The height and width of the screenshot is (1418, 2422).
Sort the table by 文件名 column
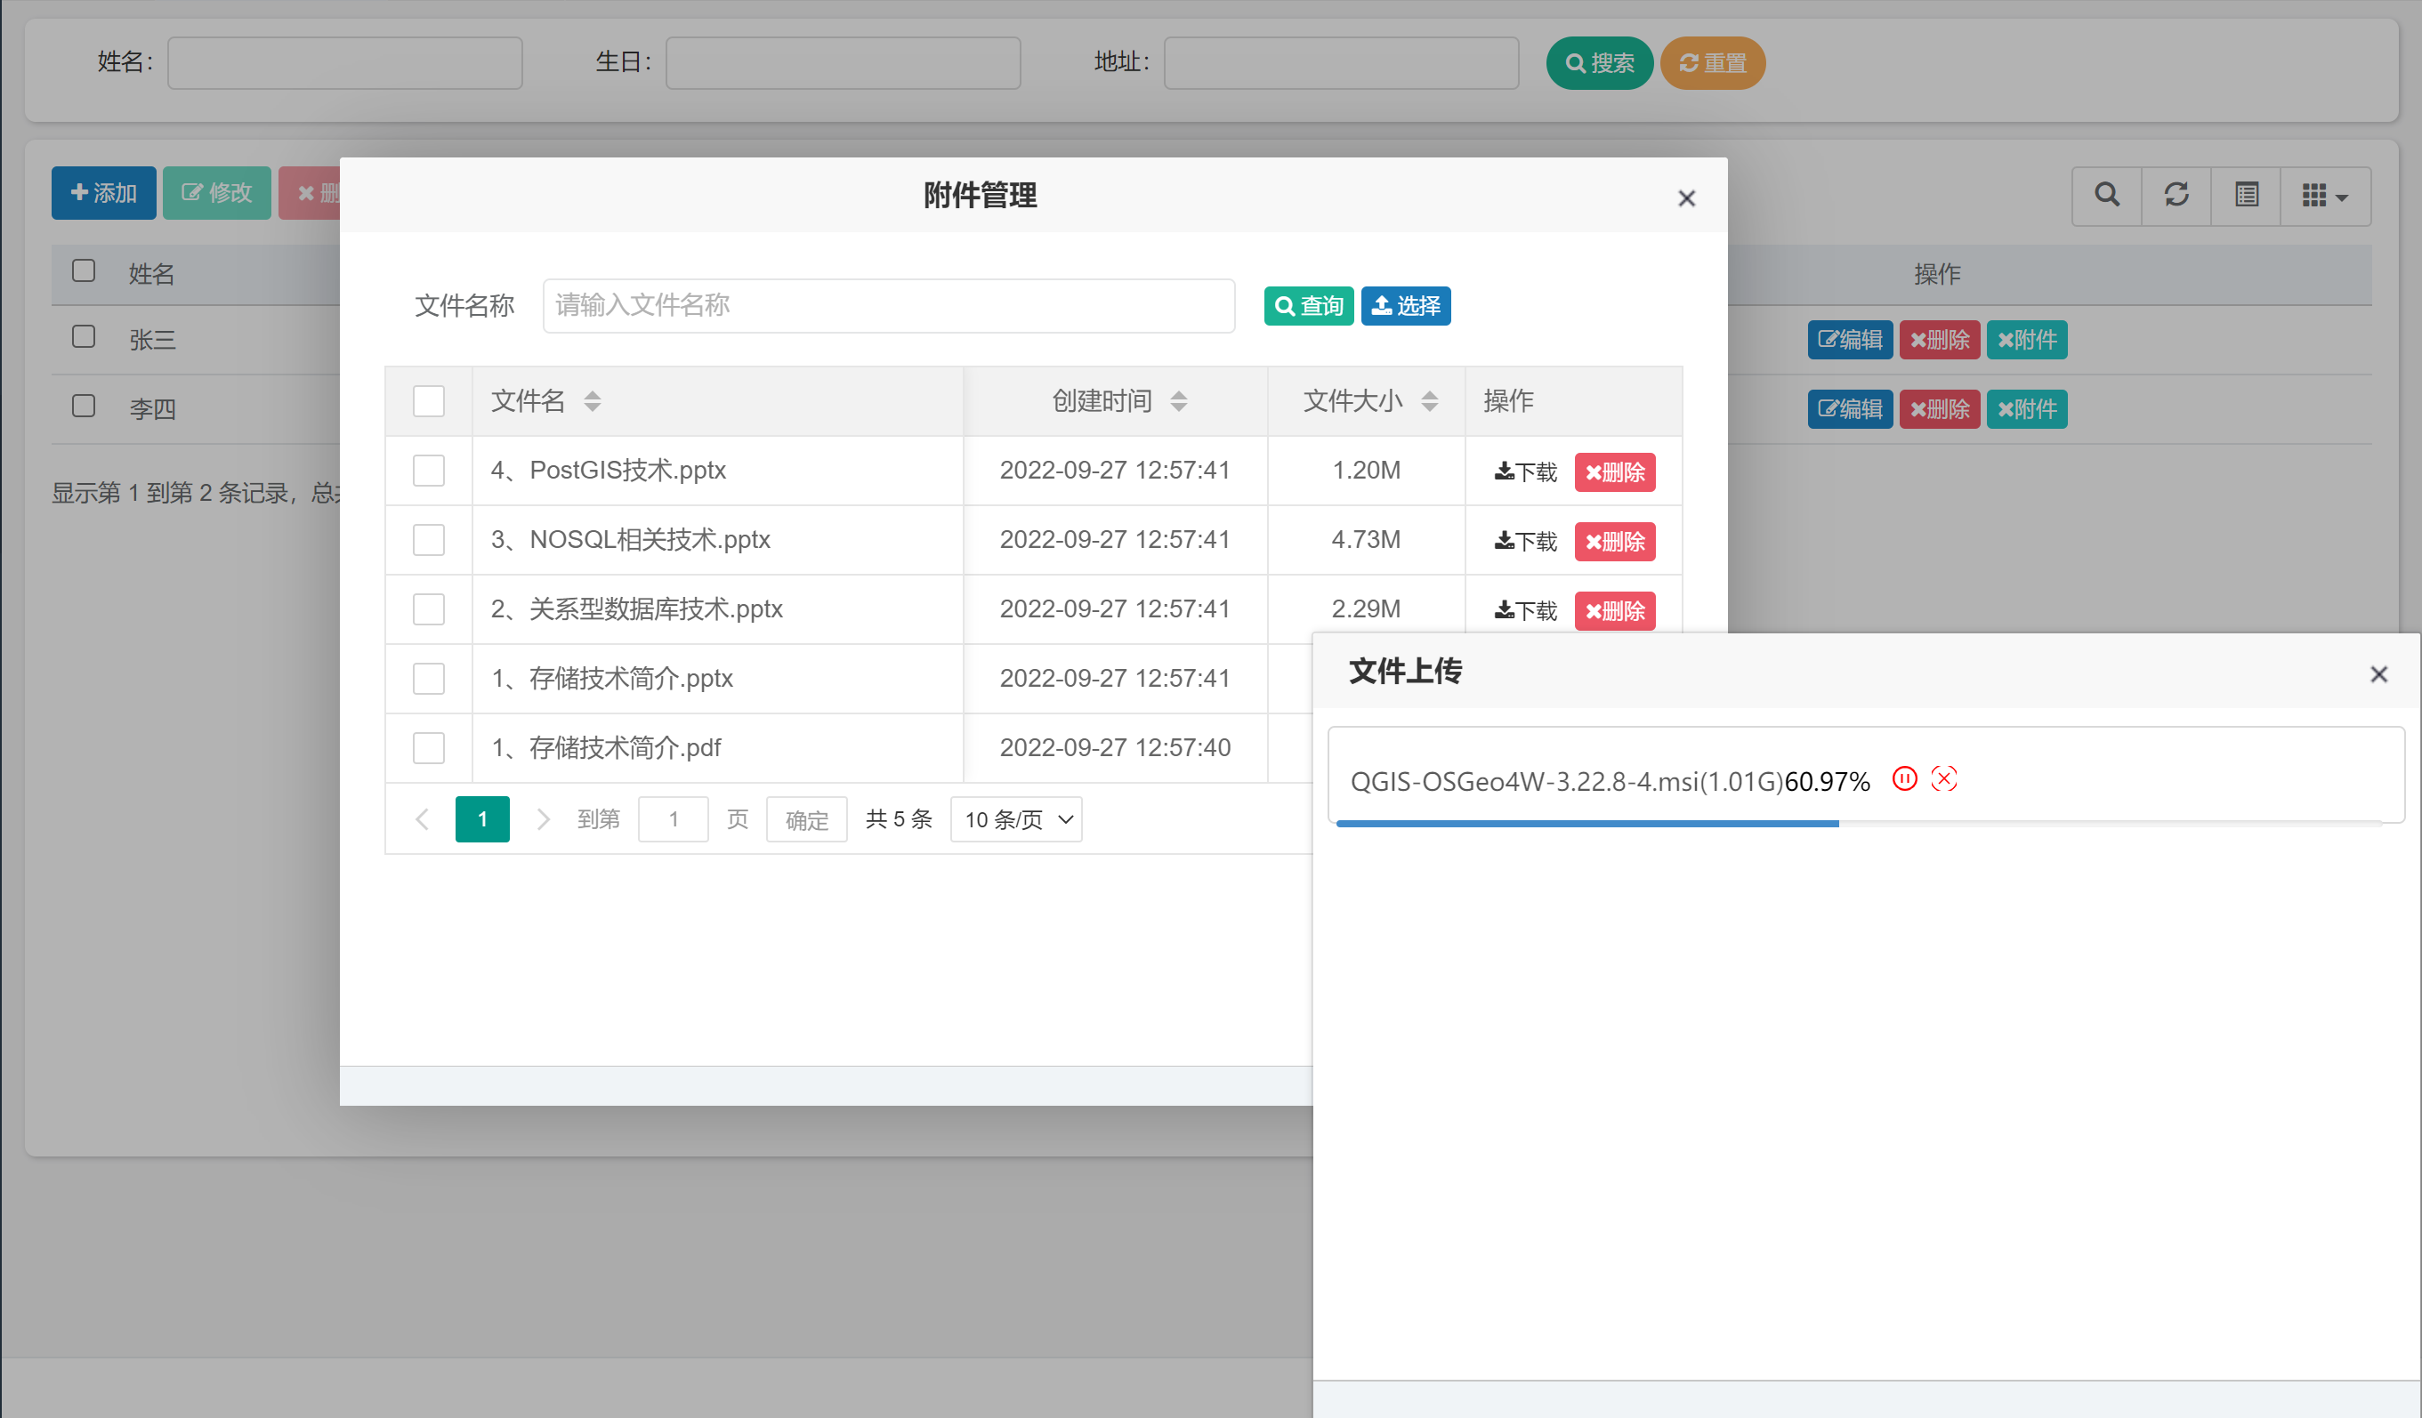tap(592, 400)
